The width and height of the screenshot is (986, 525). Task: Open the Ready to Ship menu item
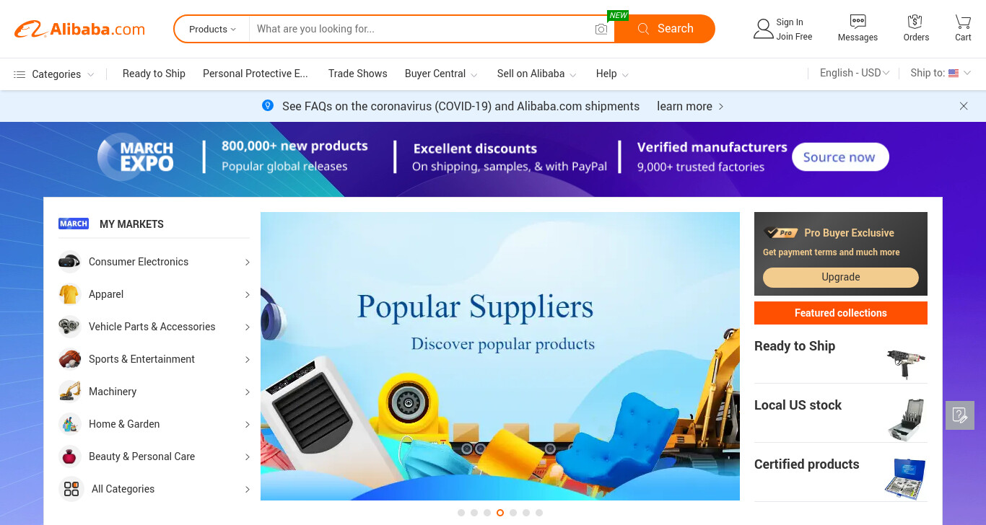[154, 74]
